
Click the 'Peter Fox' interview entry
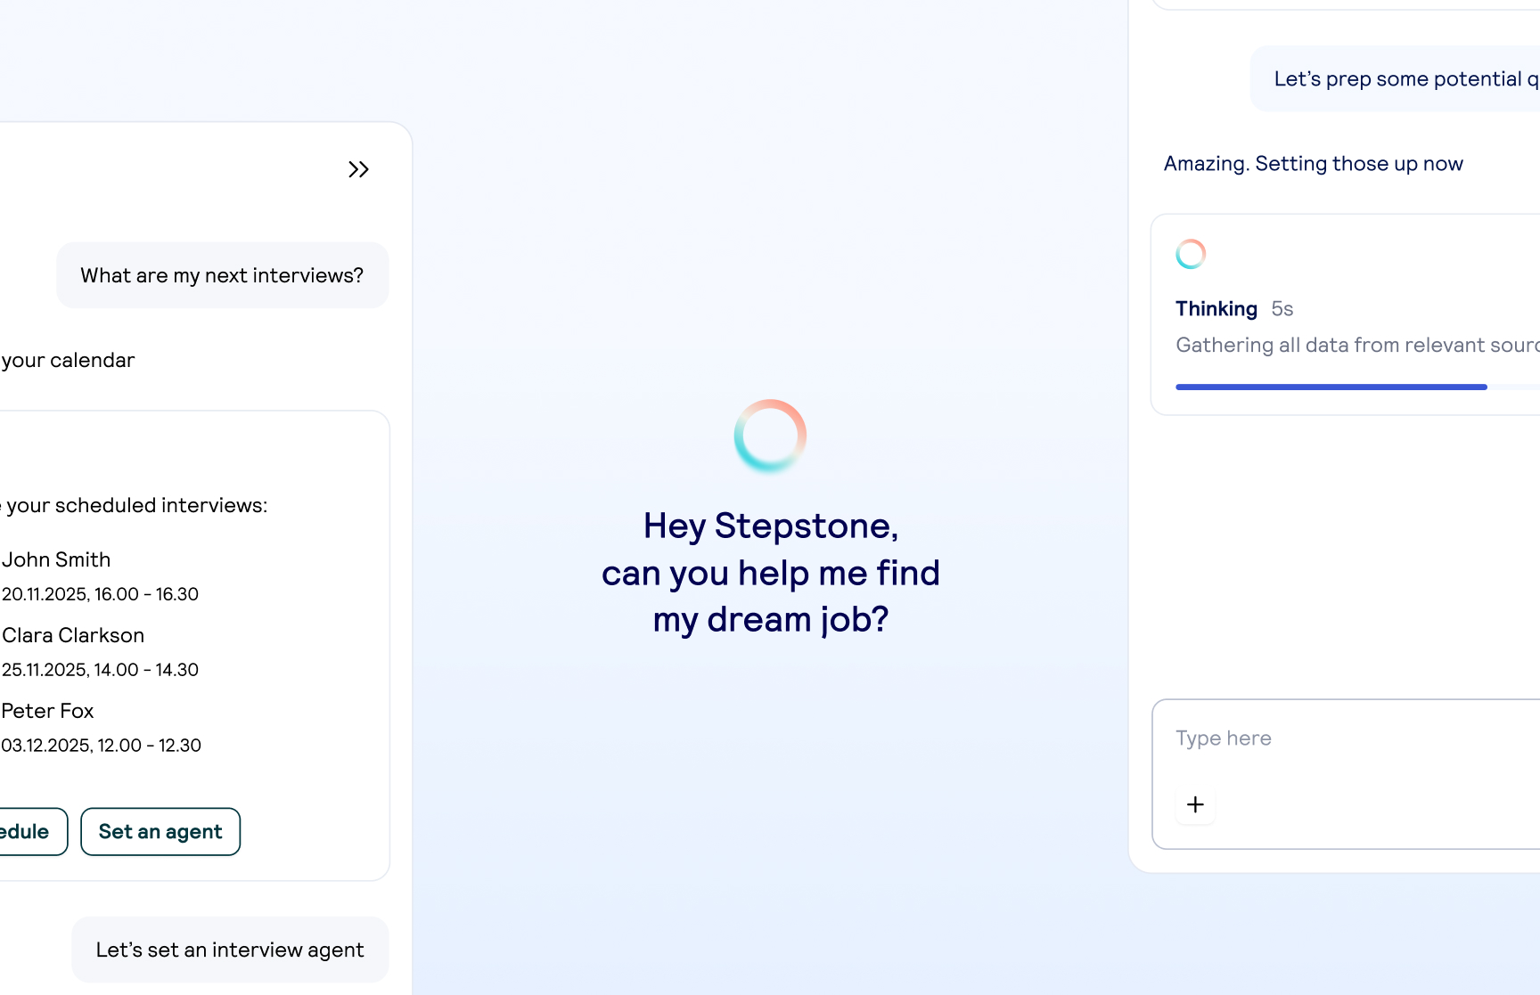click(47, 711)
